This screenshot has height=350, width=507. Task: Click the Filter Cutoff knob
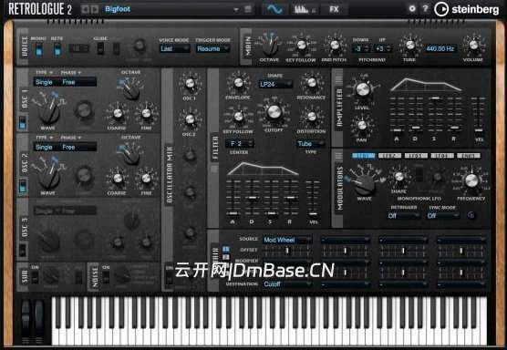274,112
